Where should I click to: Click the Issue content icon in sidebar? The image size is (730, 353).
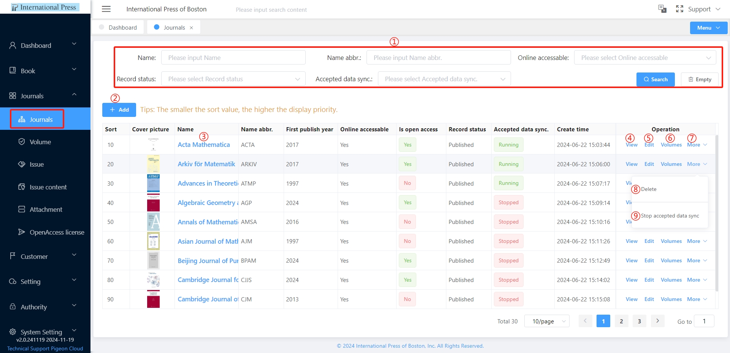[22, 187]
